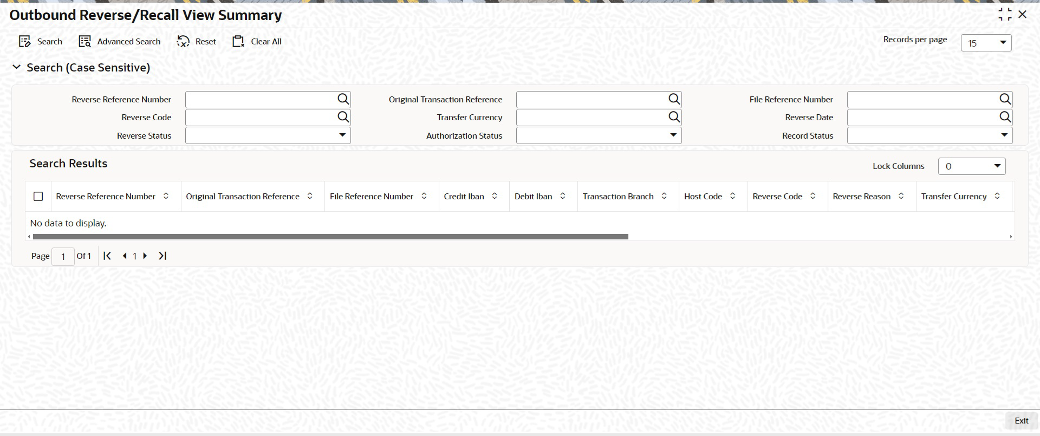Sort by Reverse Reference Number column
This screenshot has width=1040, height=436.
(x=166, y=196)
